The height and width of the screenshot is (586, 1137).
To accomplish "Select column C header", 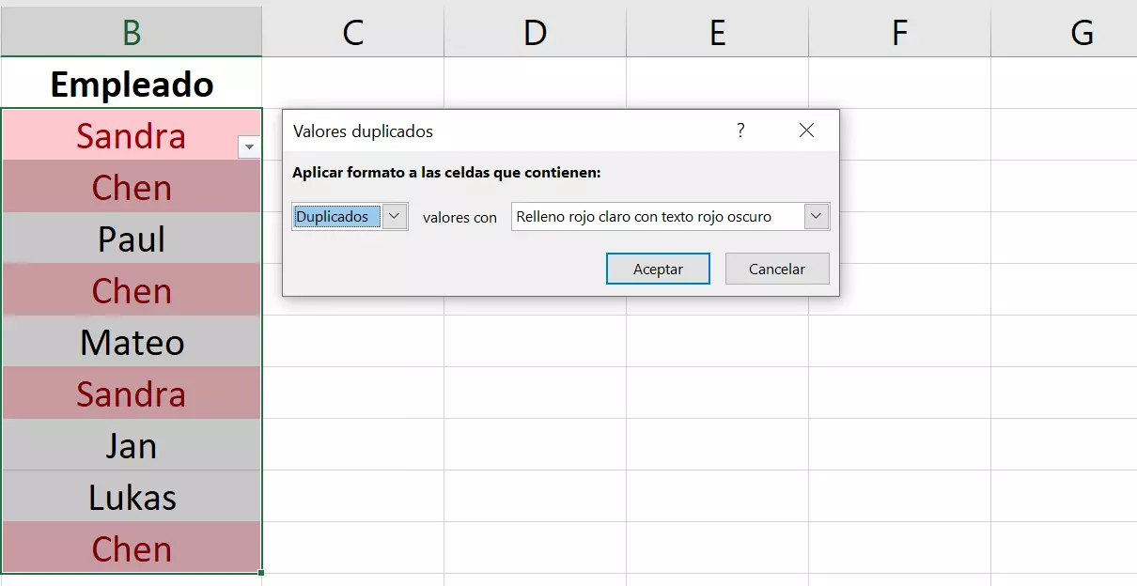I will 352,33.
